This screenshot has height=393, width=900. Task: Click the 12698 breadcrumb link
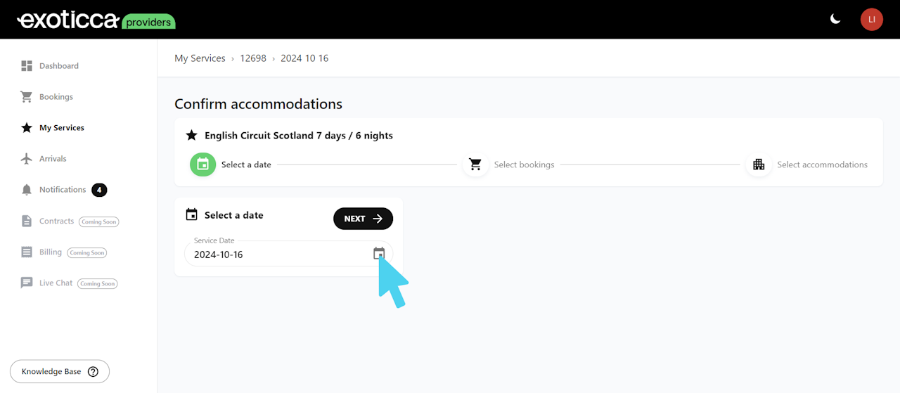[x=253, y=58]
